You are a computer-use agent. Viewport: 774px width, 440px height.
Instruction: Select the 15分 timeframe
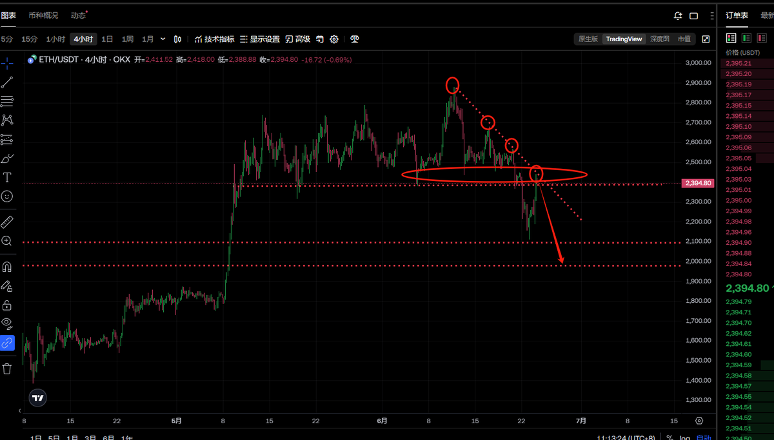point(30,39)
